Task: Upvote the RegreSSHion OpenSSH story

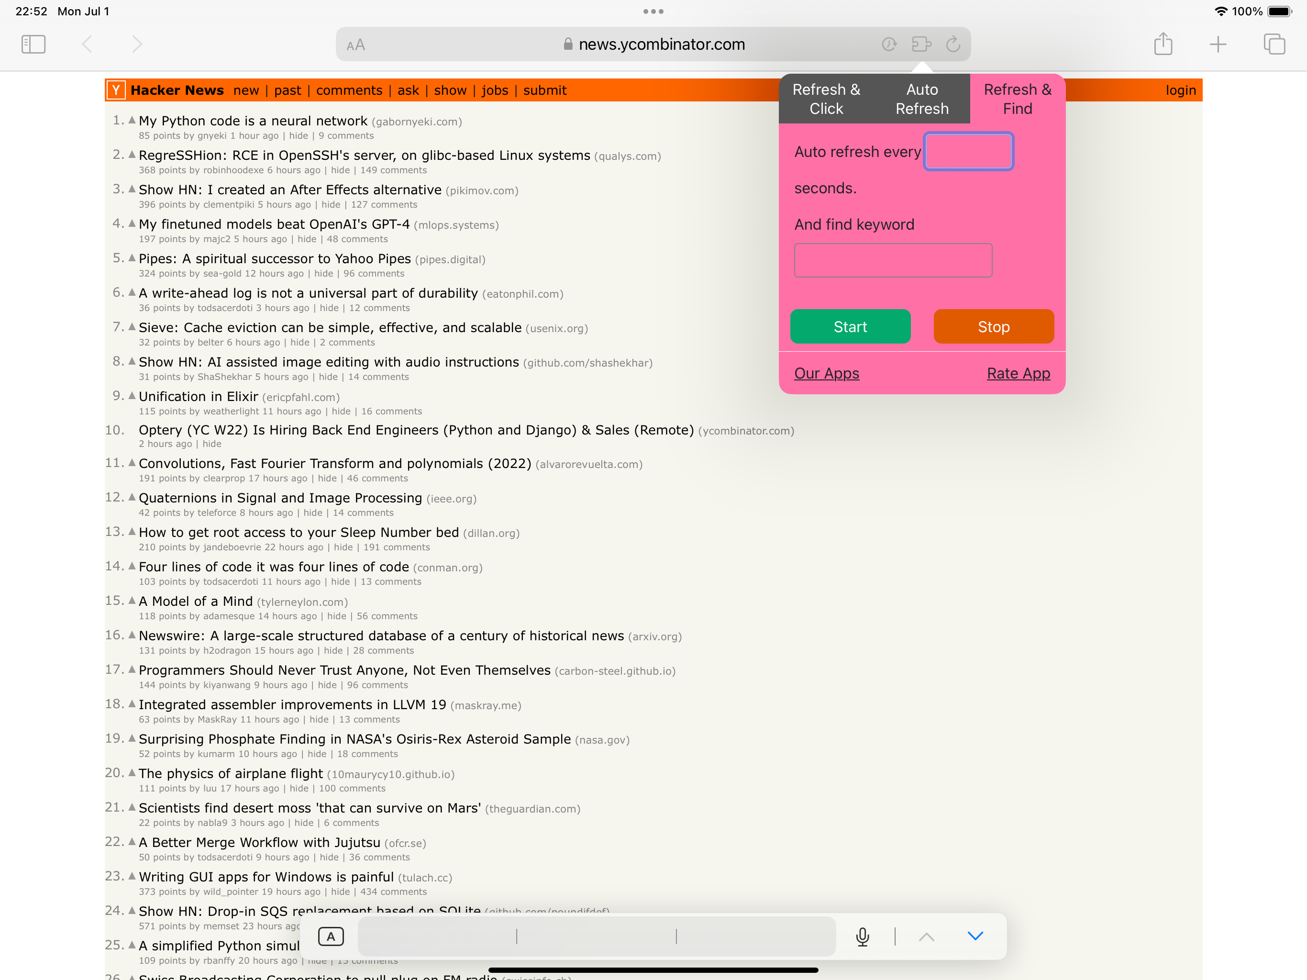Action: coord(132,154)
